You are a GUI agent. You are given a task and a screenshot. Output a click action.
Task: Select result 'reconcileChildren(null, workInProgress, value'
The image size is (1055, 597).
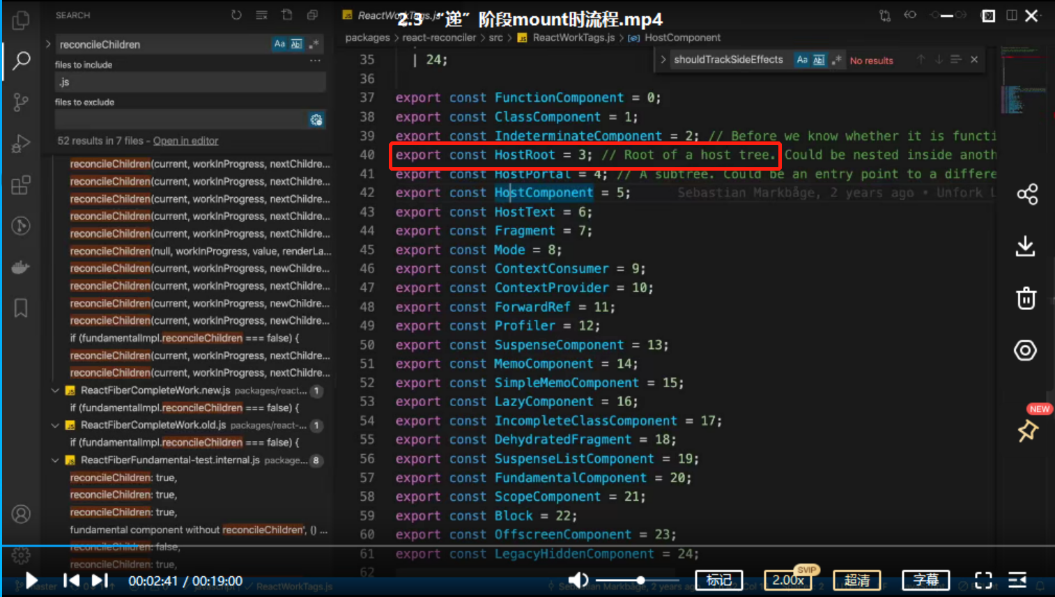[x=200, y=251]
